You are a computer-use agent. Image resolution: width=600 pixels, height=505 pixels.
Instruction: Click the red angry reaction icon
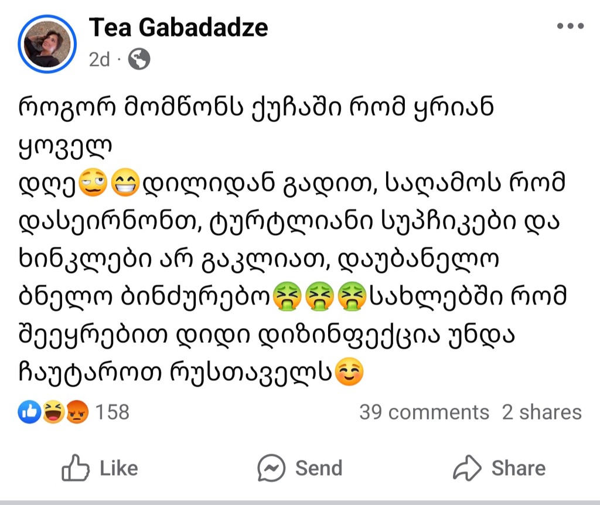75,412
